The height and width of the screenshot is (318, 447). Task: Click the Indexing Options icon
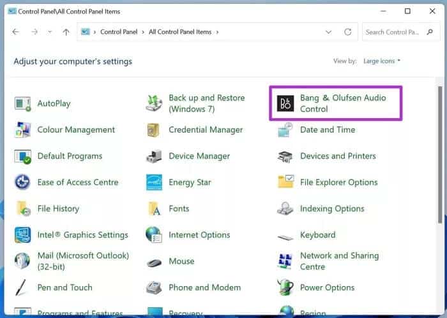point(285,208)
